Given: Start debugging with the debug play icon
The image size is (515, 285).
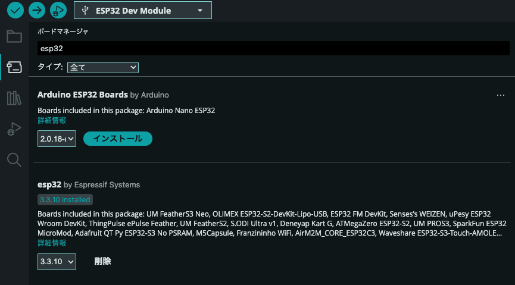Looking at the screenshot, I should click(x=58, y=10).
